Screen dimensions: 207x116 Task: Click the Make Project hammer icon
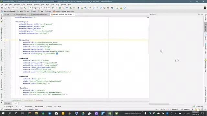[25, 8]
